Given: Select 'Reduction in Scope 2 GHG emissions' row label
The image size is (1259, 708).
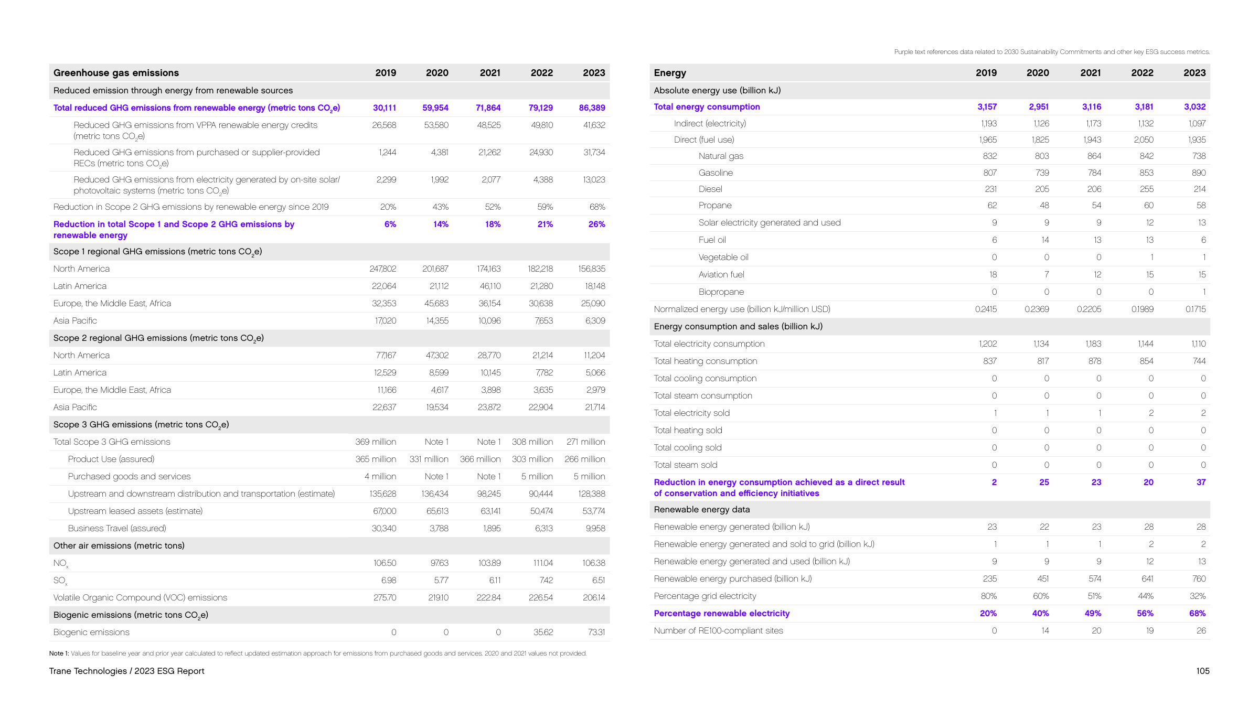Looking at the screenshot, I should coord(191,207).
